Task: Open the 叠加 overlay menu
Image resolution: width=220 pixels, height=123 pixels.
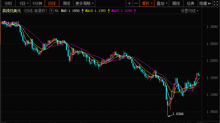Action: [162, 3]
